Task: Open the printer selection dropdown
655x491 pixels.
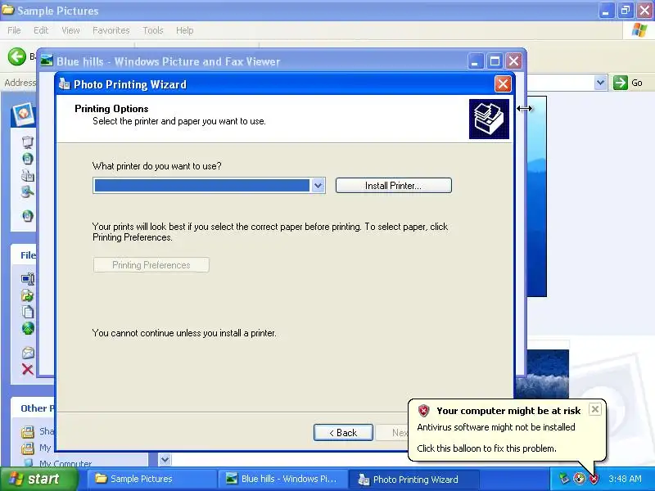Action: (x=318, y=186)
